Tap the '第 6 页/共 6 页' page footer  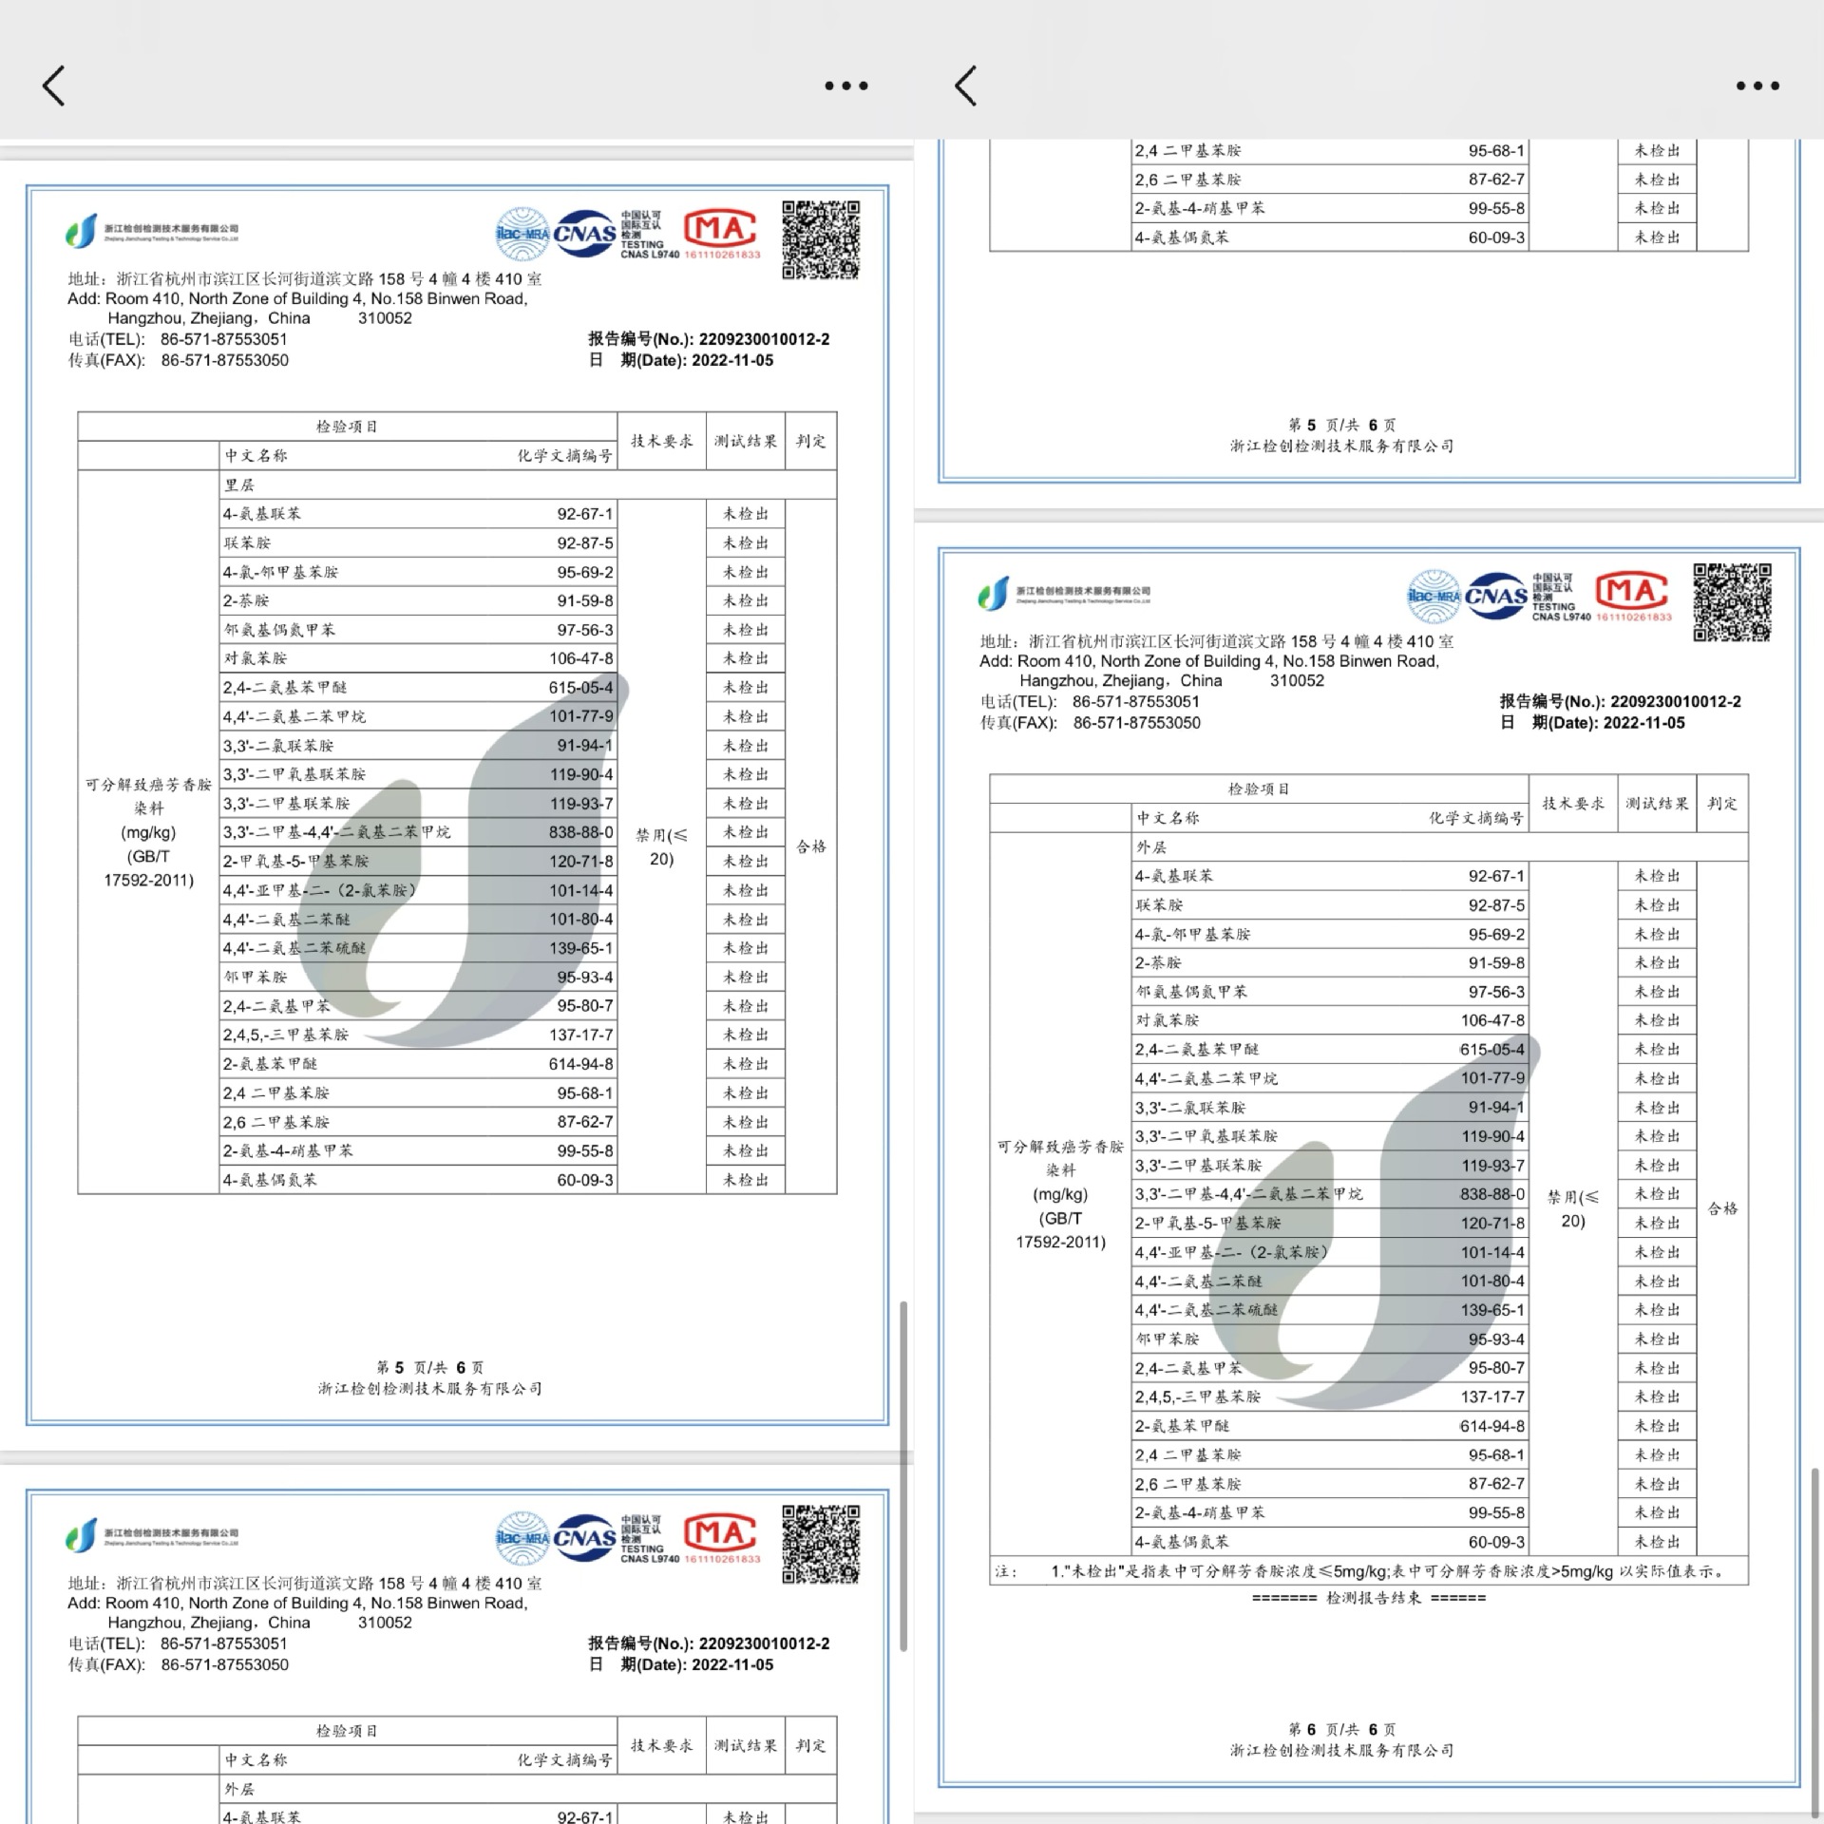pos(1341,1729)
